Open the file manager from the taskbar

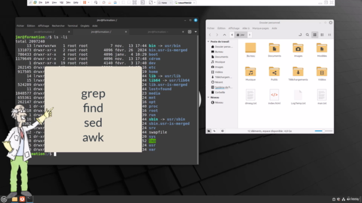(15, 199)
